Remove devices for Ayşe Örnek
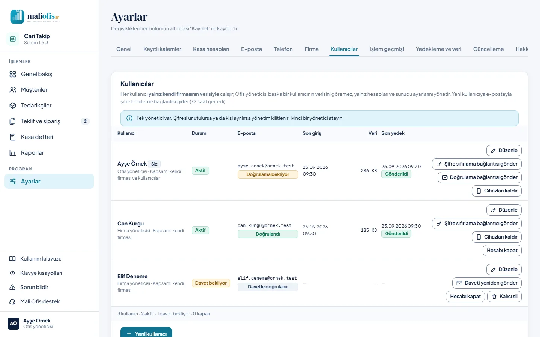 click(x=496, y=191)
